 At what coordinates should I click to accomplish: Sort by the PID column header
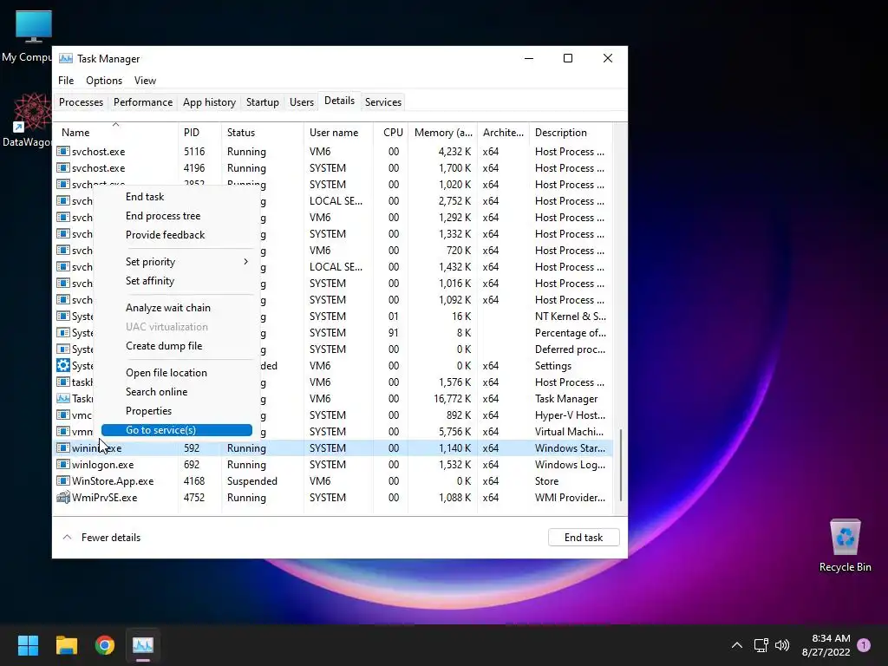tap(199, 132)
